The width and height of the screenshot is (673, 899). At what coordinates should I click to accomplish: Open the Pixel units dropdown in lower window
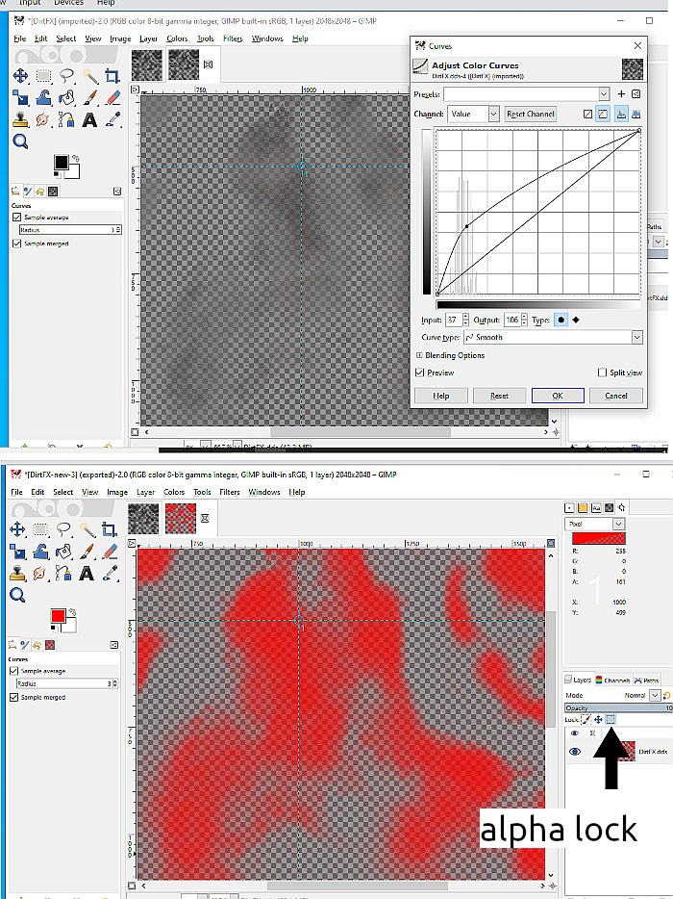click(618, 524)
